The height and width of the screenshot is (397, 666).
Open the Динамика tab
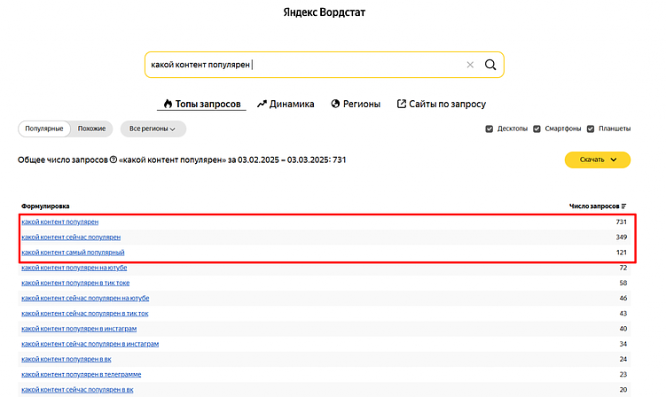(x=286, y=104)
